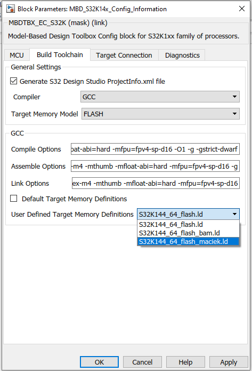Switch to the MCU tab
Image resolution: width=252 pixels, height=371 pixels.
tap(17, 55)
